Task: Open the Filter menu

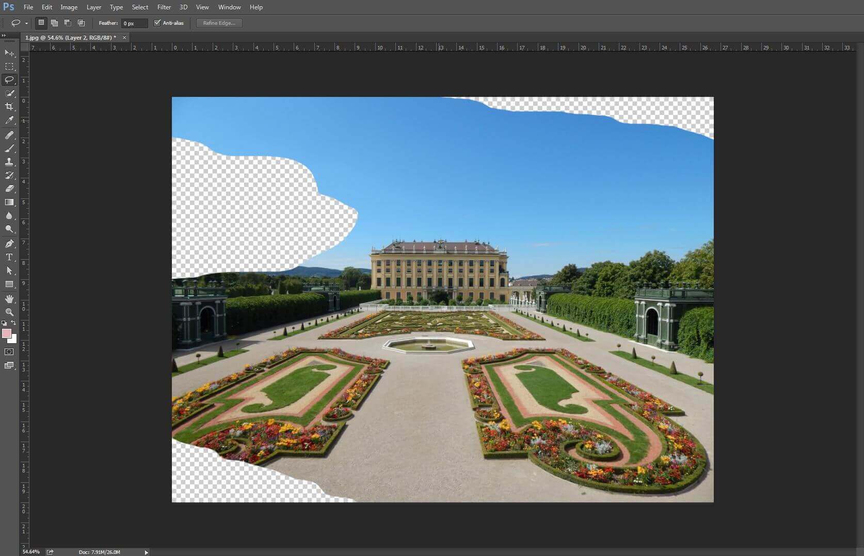Action: pyautogui.click(x=164, y=7)
